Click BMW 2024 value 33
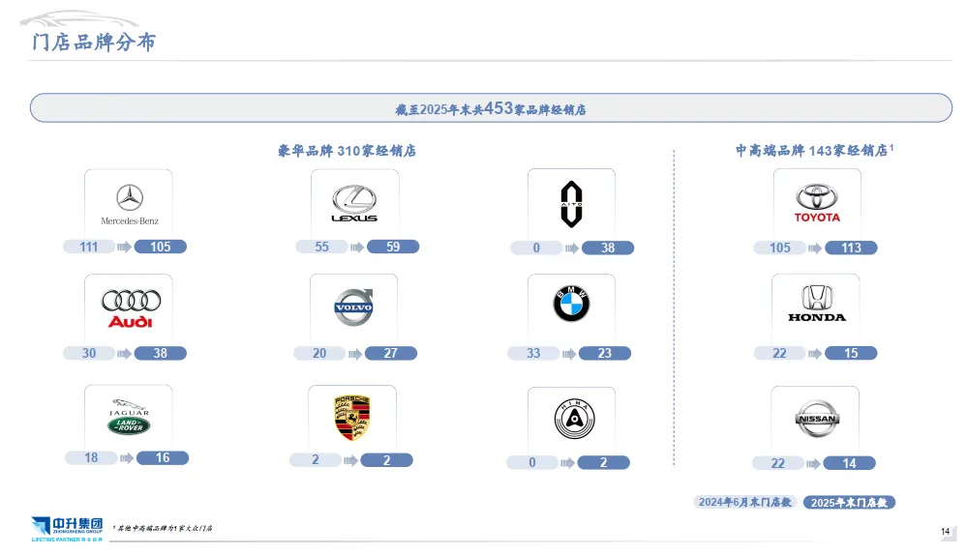The image size is (967, 555). [x=533, y=354]
